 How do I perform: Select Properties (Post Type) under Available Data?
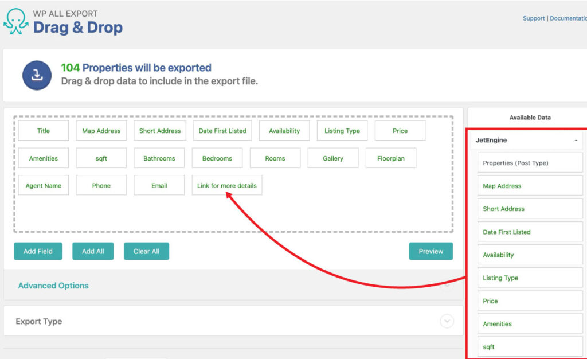529,162
